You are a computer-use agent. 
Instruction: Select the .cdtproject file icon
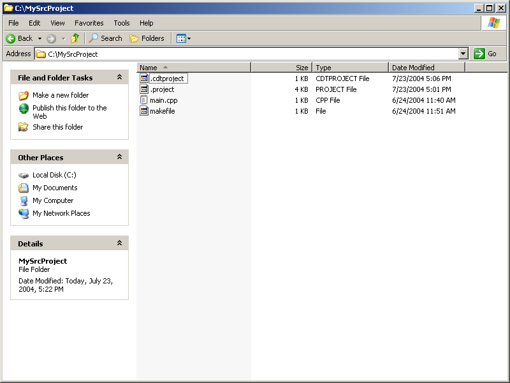[x=144, y=79]
